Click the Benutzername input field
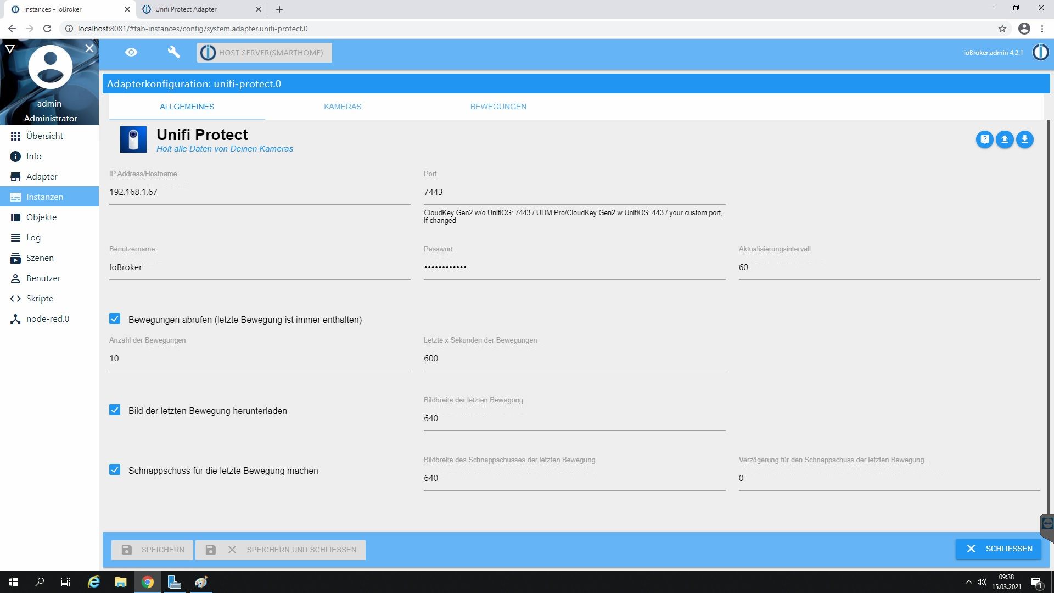 coord(260,267)
